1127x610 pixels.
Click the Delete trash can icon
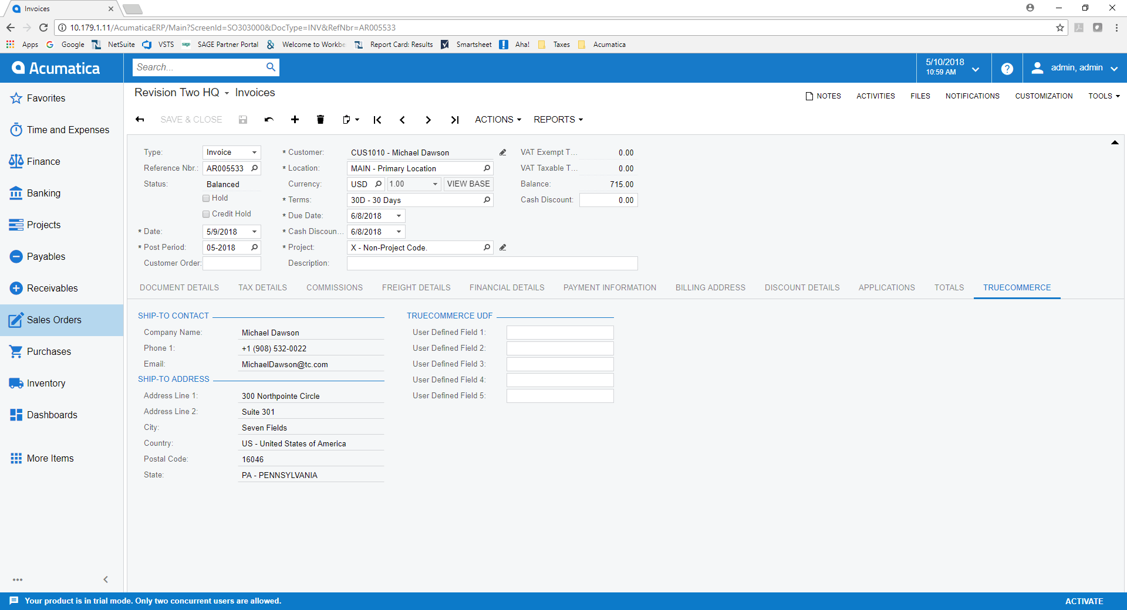320,120
